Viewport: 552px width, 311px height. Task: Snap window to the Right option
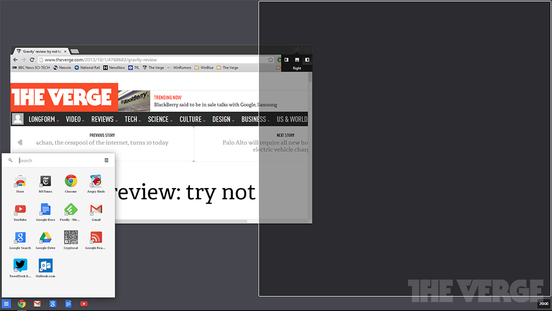[x=307, y=60]
